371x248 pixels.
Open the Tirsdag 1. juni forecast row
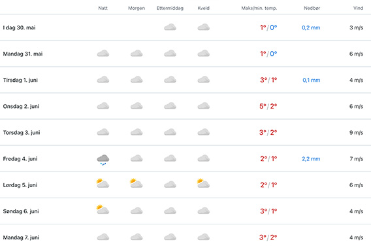185,80
